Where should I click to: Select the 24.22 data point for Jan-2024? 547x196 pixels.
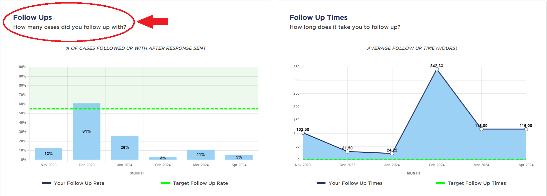point(392,154)
